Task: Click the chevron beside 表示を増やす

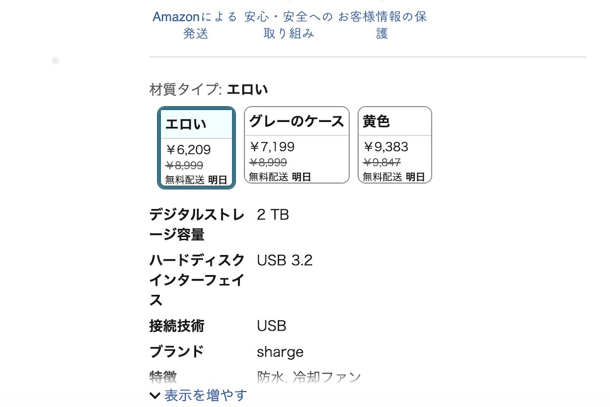Action: tap(155, 395)
